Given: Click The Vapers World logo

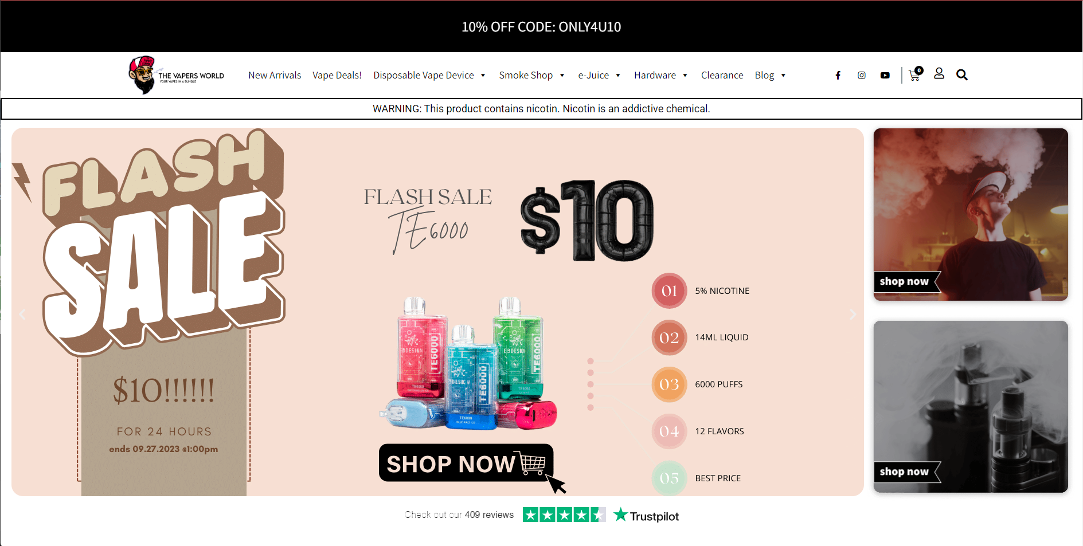Looking at the screenshot, I should click(x=176, y=75).
